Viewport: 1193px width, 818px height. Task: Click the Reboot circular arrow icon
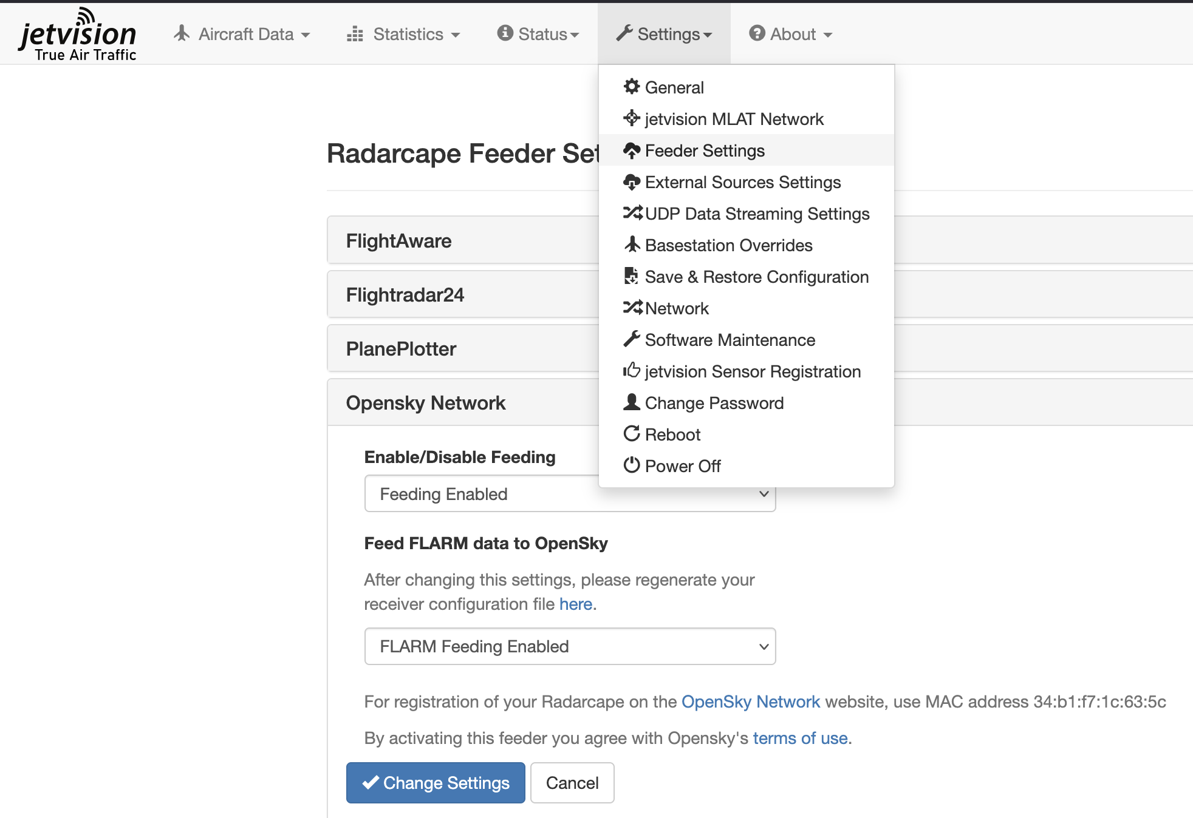pyautogui.click(x=632, y=433)
